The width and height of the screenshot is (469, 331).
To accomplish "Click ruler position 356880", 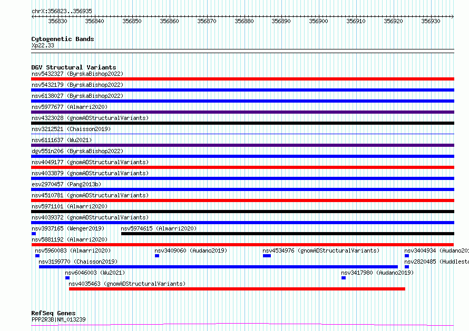I will pos(244,21).
